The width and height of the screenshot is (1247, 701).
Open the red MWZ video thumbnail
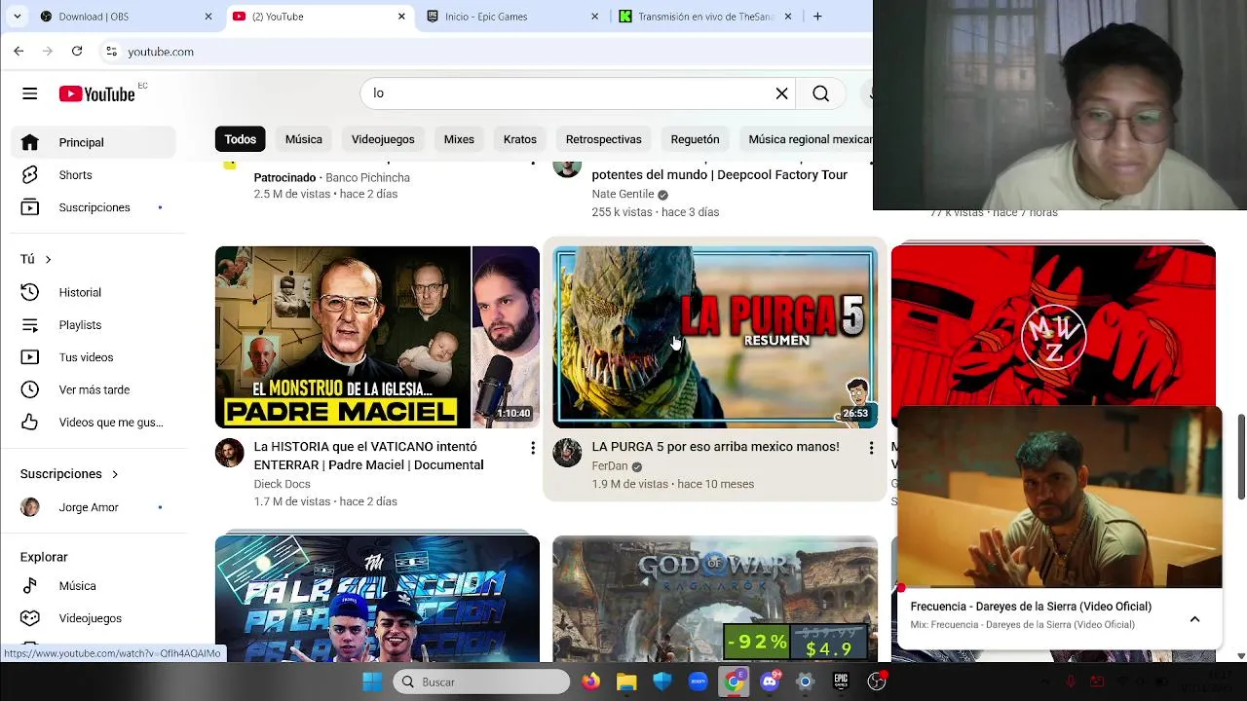[x=1053, y=326]
